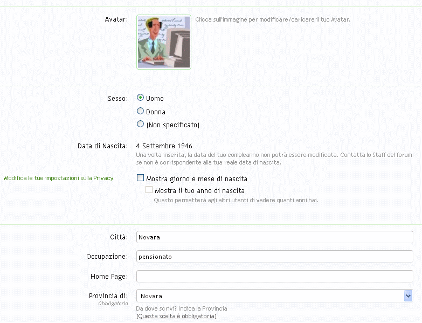Click the Una volta inserita birthday notice
422x323 pixels.
(274, 159)
